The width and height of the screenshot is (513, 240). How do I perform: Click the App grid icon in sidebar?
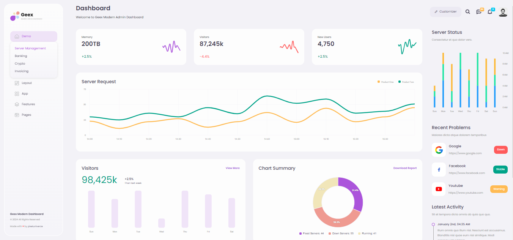click(17, 93)
